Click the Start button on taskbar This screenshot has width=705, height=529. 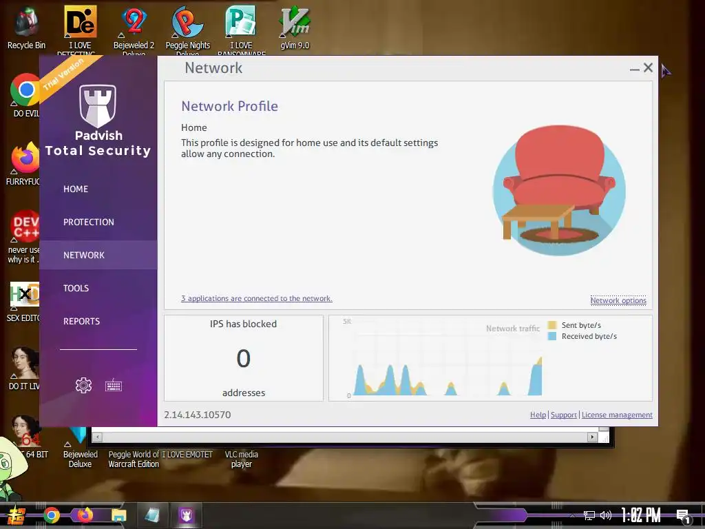tap(17, 515)
